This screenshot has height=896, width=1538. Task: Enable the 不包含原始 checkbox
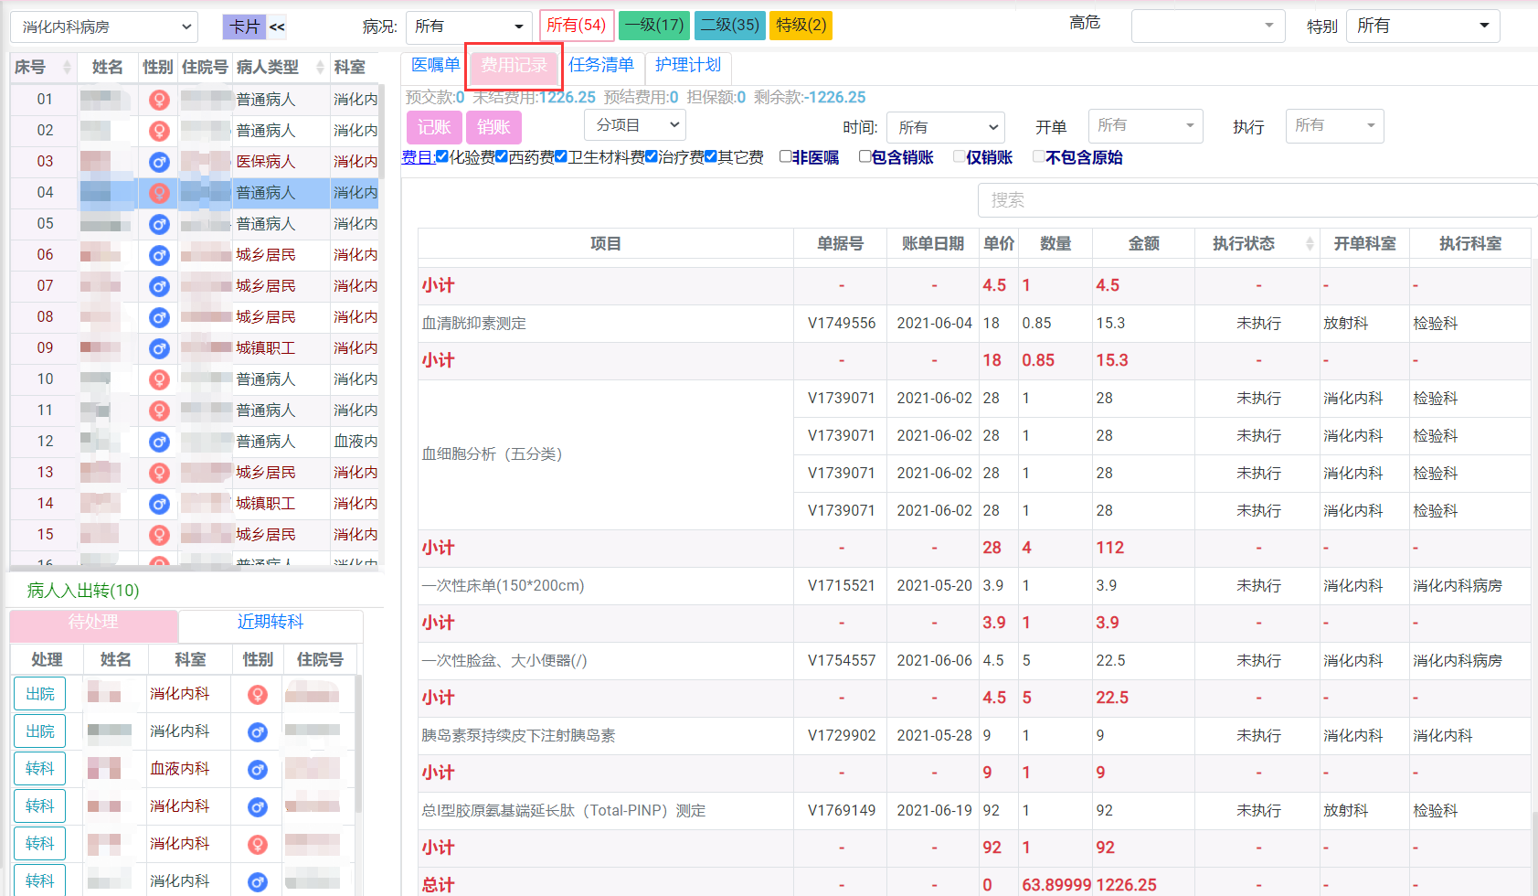tap(1038, 156)
